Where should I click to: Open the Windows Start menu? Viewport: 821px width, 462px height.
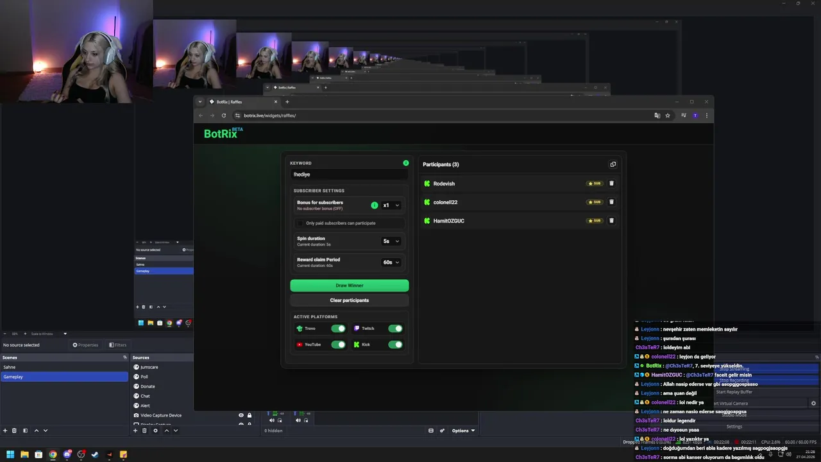click(10, 454)
